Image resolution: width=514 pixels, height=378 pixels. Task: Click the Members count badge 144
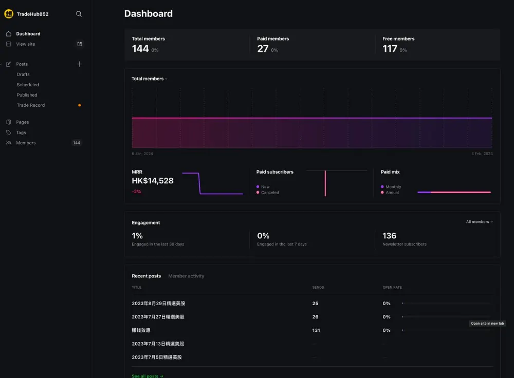(77, 143)
